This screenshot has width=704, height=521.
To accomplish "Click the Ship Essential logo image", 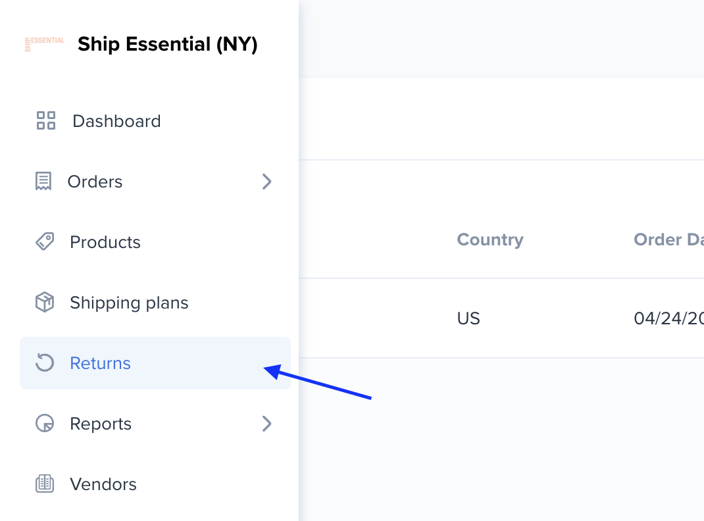I will (45, 44).
